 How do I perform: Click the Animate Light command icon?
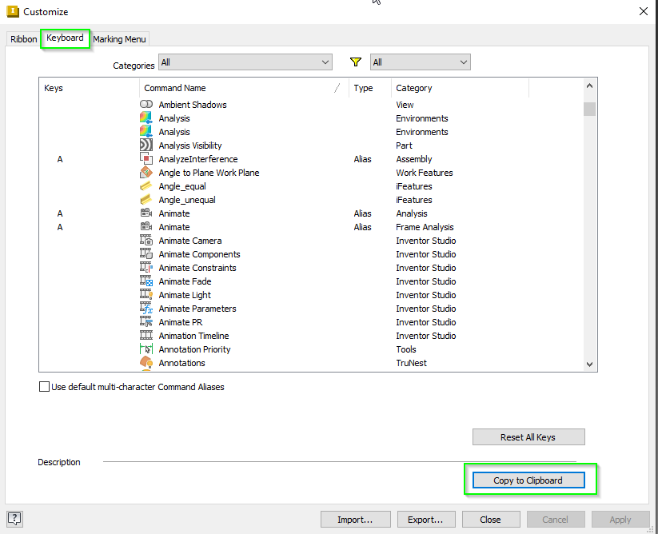point(146,294)
